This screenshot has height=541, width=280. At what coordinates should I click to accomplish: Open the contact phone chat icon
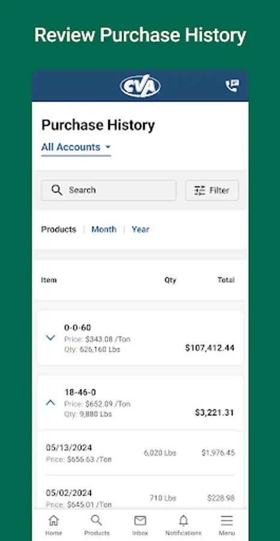click(x=233, y=85)
